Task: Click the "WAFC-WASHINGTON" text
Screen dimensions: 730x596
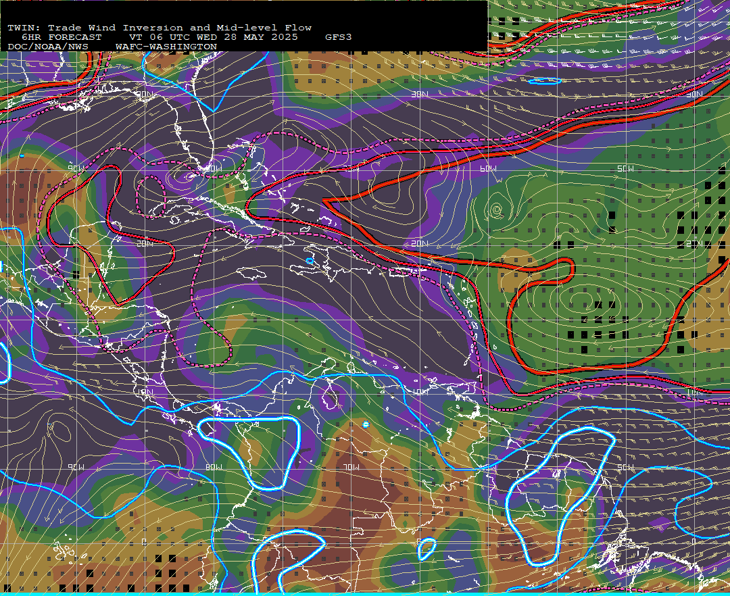Action: [166, 47]
